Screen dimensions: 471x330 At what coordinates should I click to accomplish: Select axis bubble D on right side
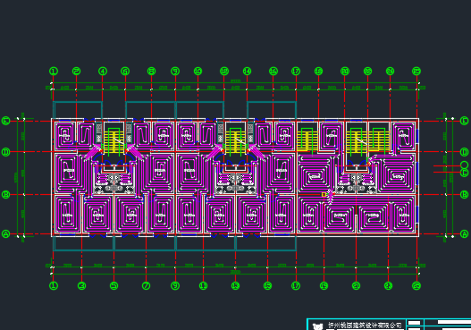(x=465, y=152)
